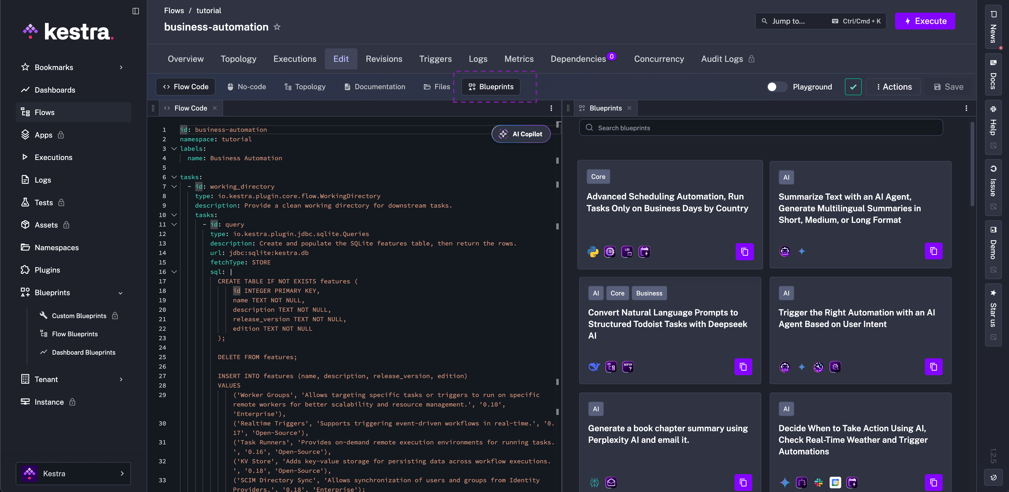Collapse the working_directory task at line 7
The image size is (1009, 492).
pyautogui.click(x=174, y=187)
